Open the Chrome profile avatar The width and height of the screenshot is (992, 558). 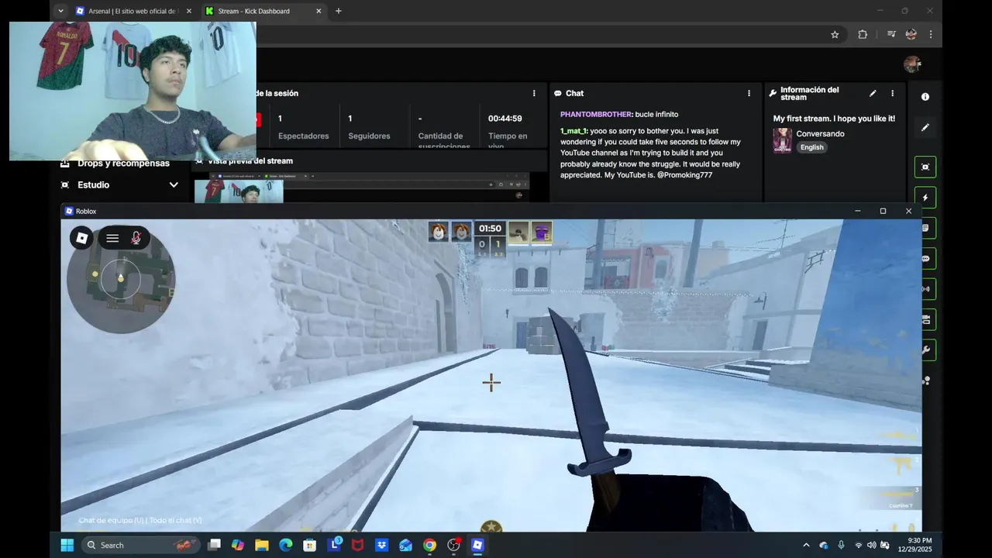click(x=911, y=34)
